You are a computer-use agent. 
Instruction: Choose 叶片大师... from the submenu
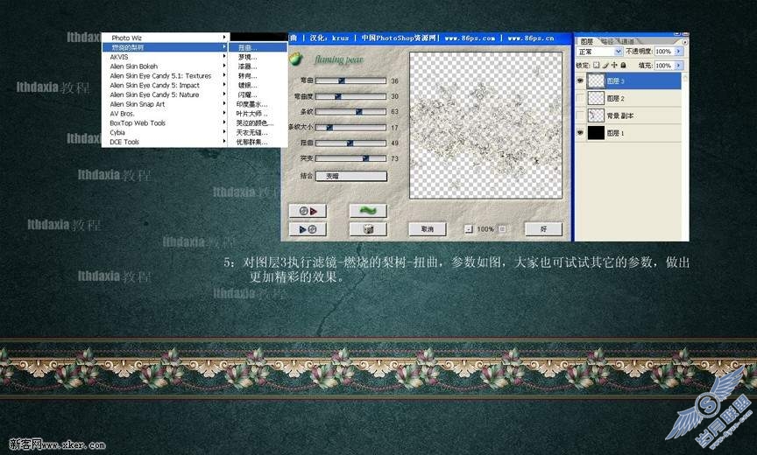coord(258,113)
